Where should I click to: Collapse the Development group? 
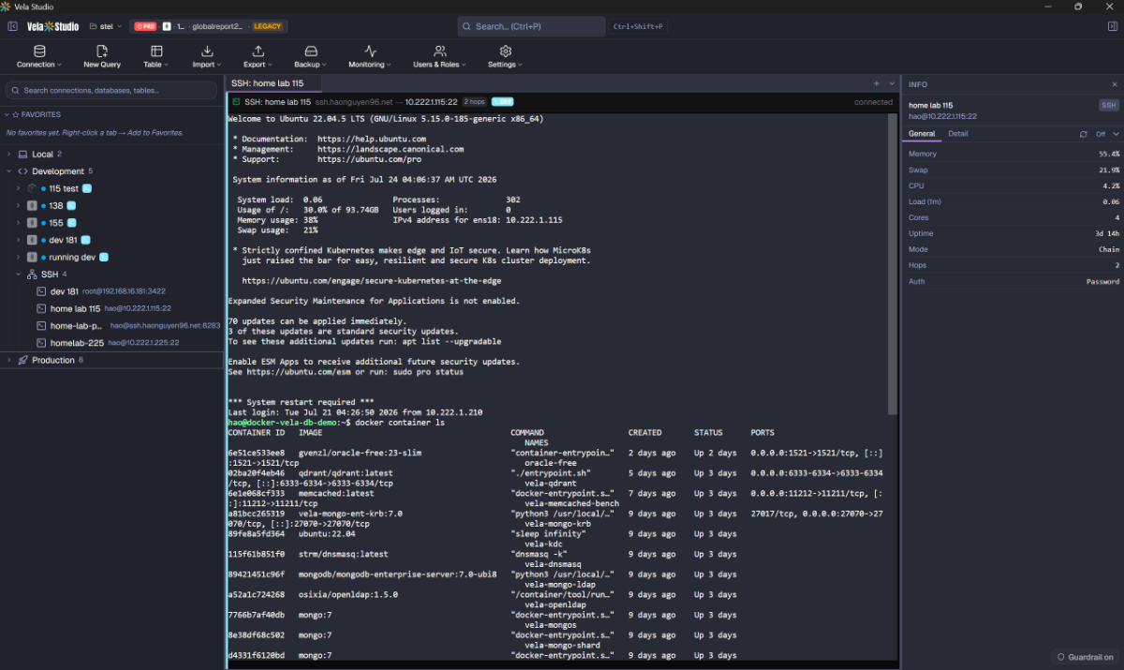tap(8, 171)
